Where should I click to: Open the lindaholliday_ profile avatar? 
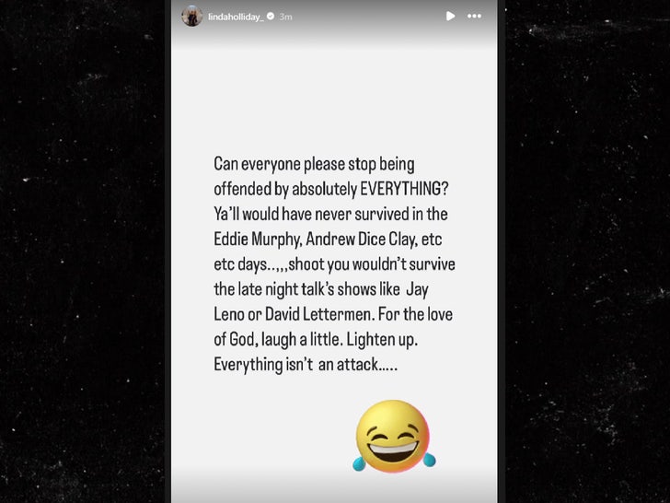[191, 16]
